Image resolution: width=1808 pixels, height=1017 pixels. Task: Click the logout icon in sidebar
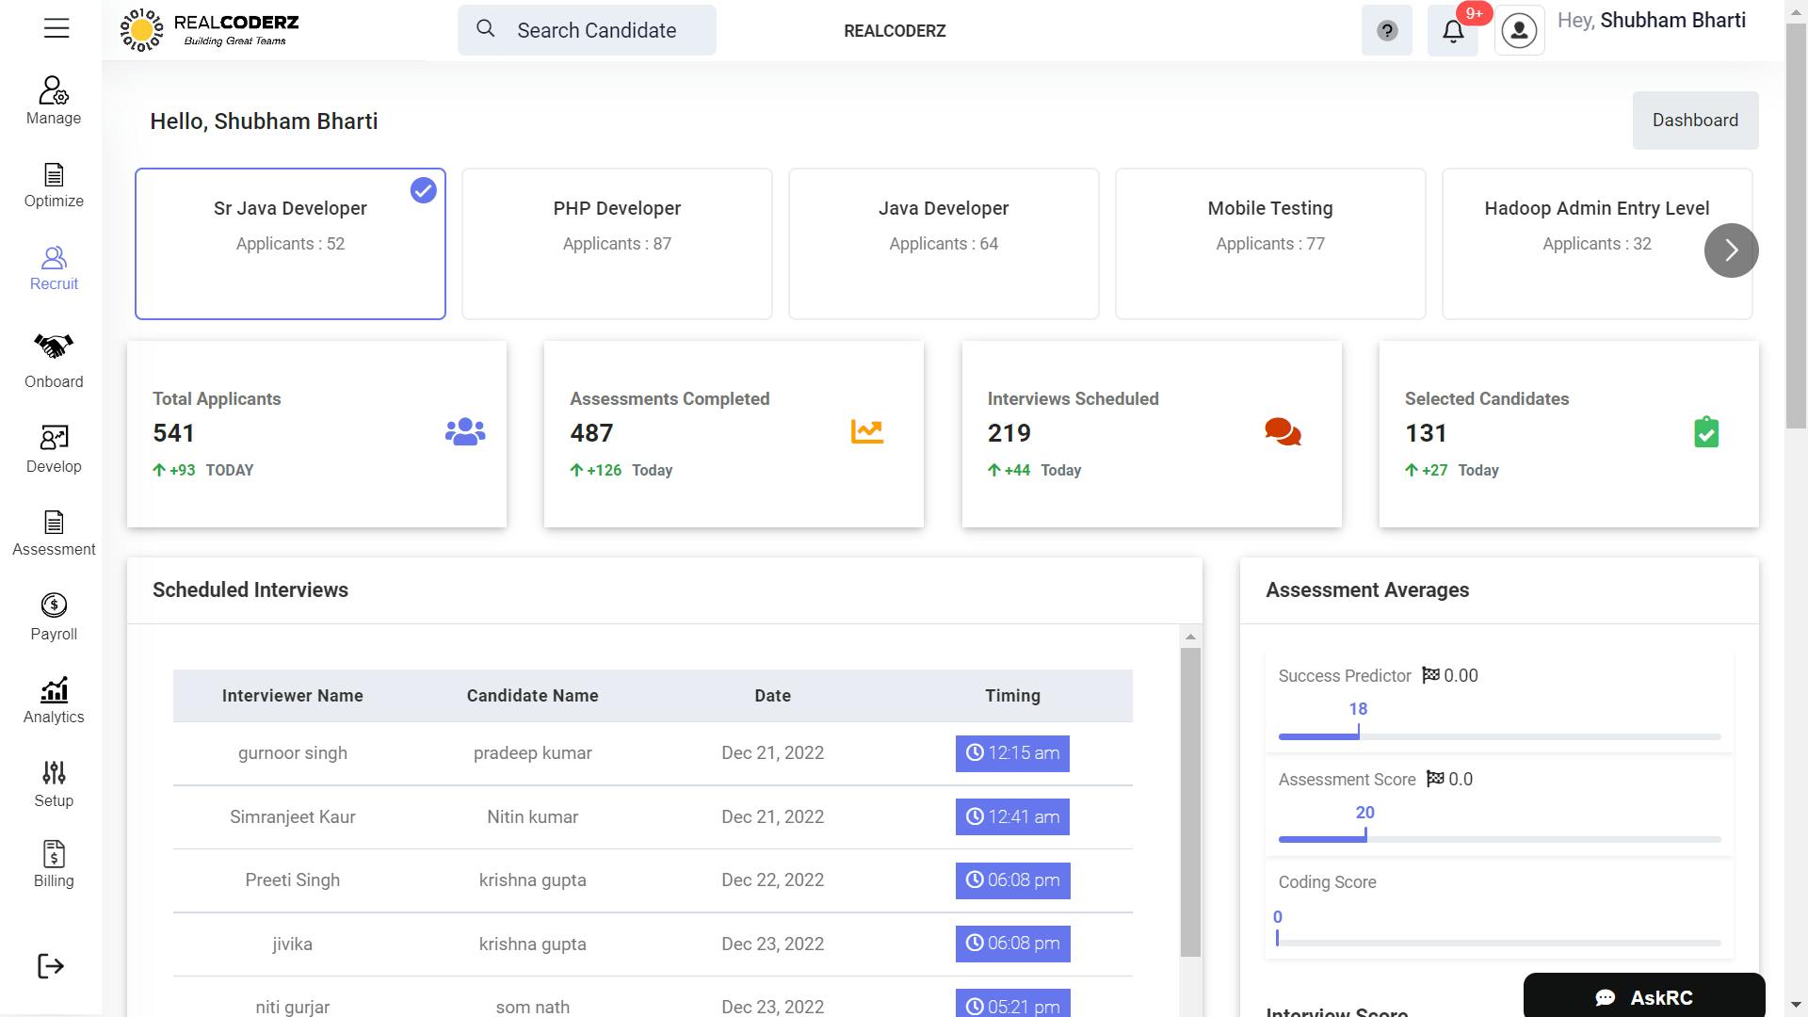tap(51, 966)
